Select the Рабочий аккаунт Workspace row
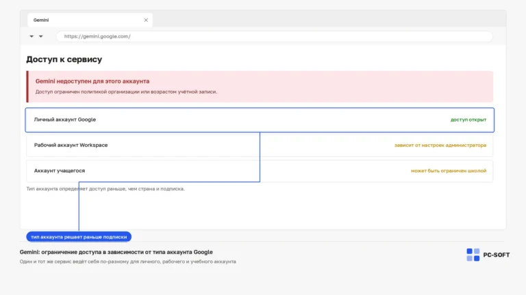The image size is (526, 295). click(x=260, y=145)
